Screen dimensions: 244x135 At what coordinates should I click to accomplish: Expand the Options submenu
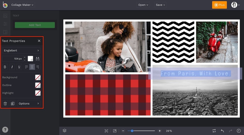point(29,103)
